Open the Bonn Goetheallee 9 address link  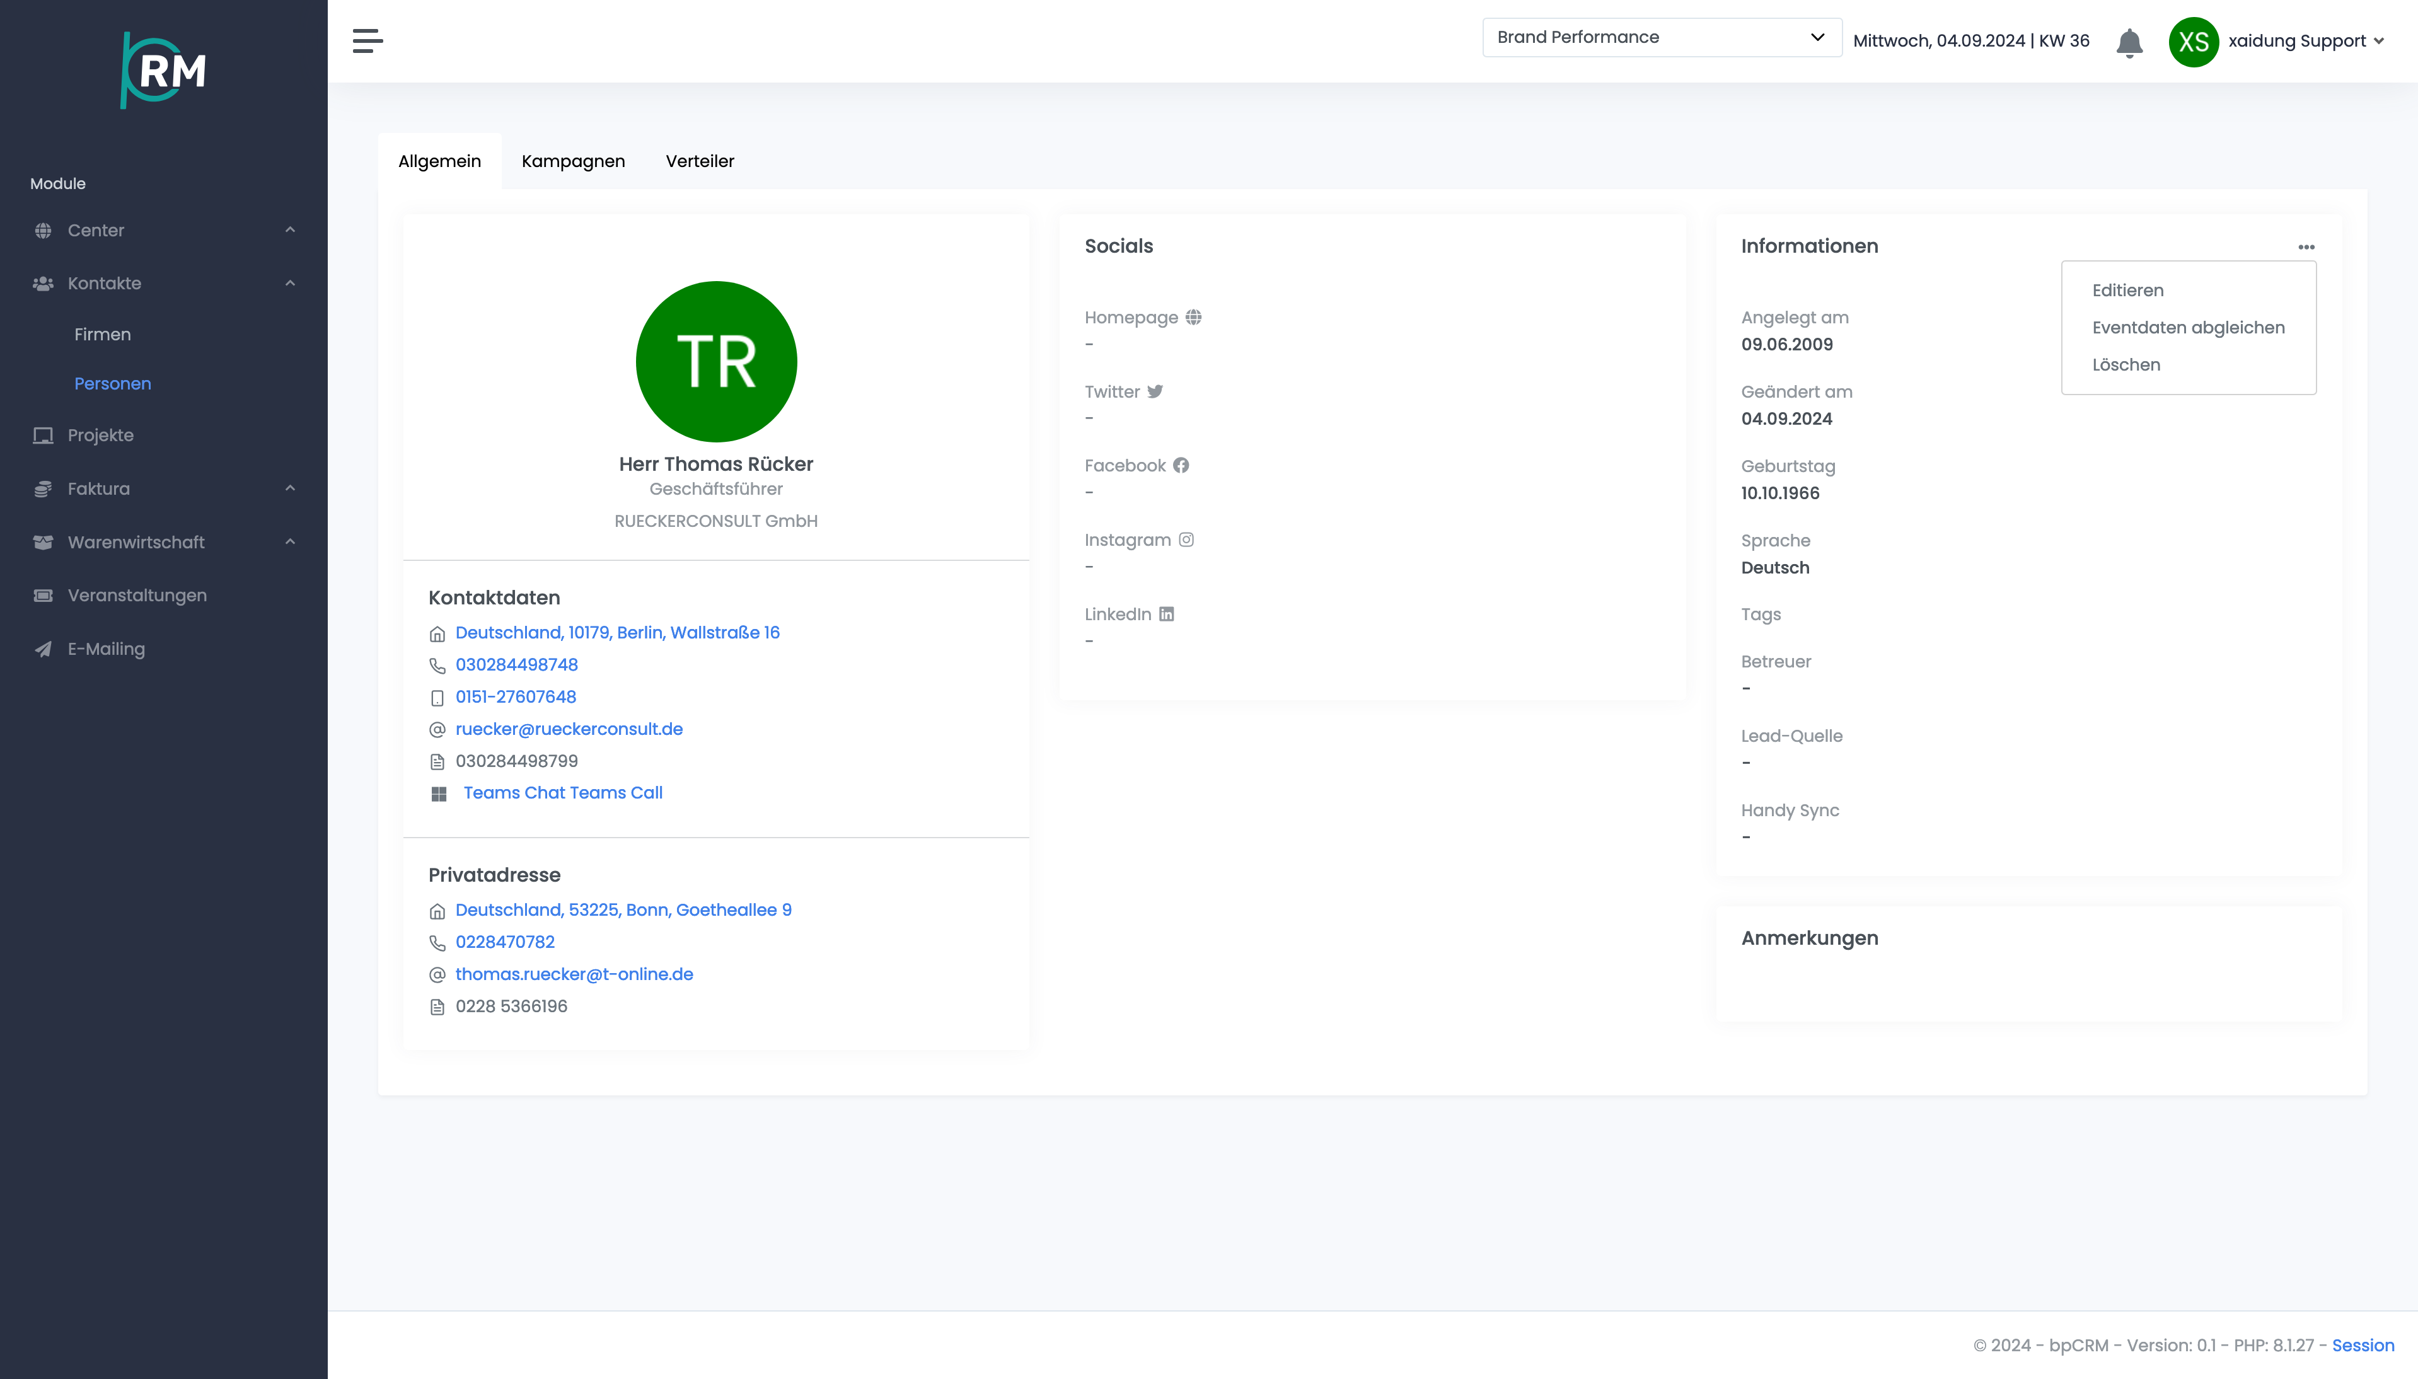pyautogui.click(x=623, y=910)
